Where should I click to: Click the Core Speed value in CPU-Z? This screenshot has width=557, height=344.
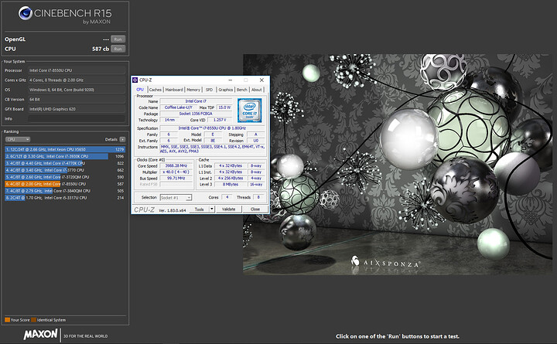tap(176, 165)
